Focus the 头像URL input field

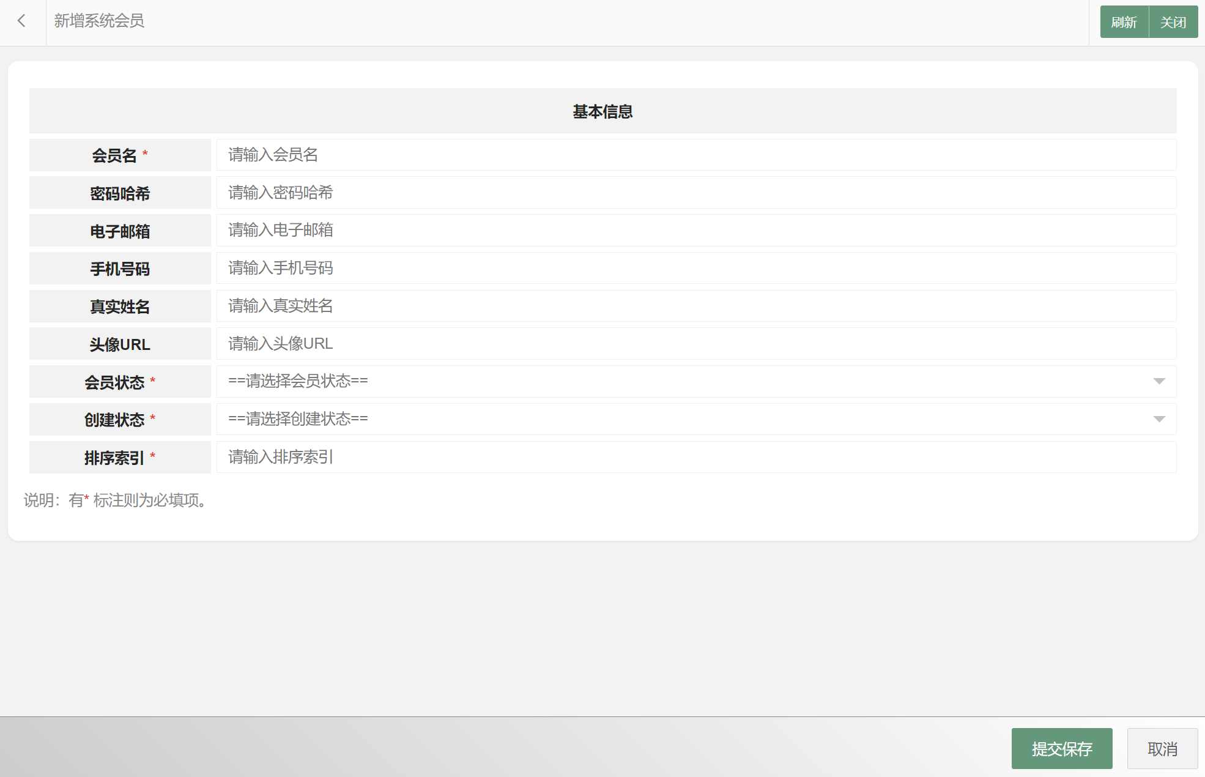click(x=695, y=344)
